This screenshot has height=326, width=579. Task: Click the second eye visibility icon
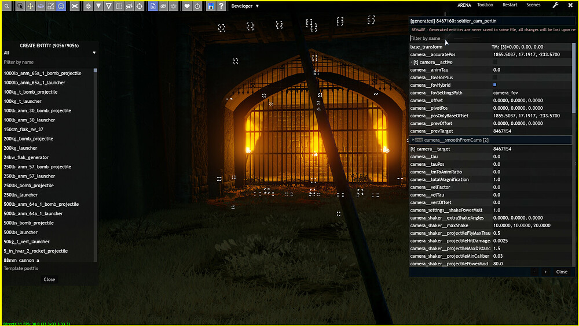coord(174,6)
